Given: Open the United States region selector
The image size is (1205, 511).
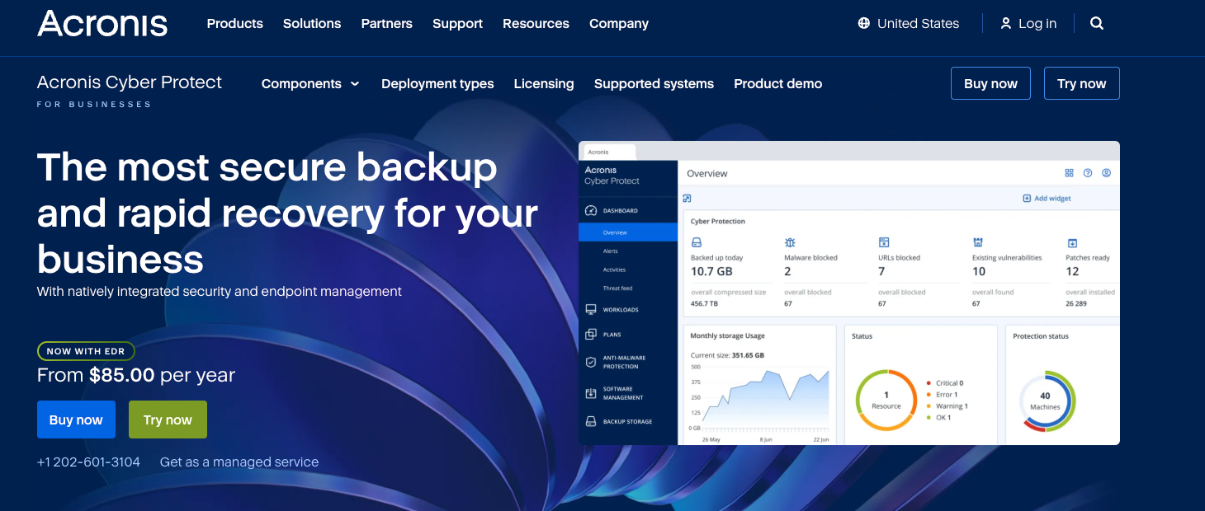Looking at the screenshot, I should [x=909, y=23].
